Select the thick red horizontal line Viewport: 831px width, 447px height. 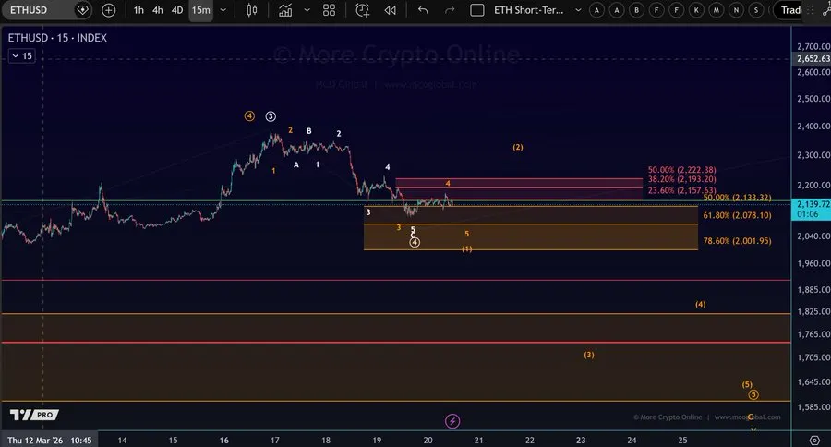click(x=396, y=342)
